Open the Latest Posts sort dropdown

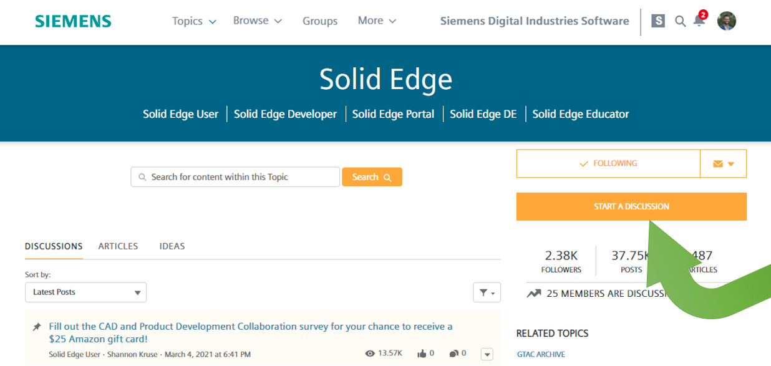85,292
